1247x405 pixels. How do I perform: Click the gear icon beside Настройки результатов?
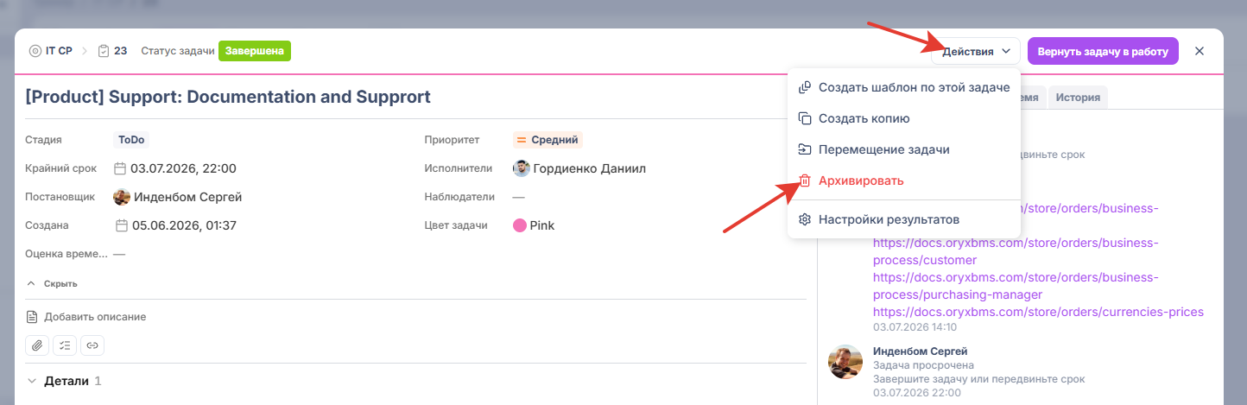click(805, 219)
